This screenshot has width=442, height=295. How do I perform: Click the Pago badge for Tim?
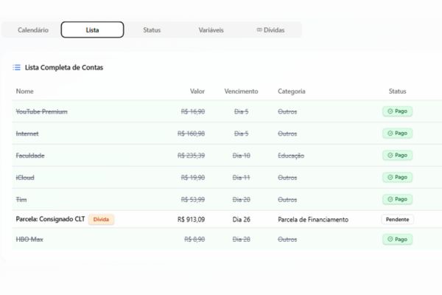click(397, 199)
